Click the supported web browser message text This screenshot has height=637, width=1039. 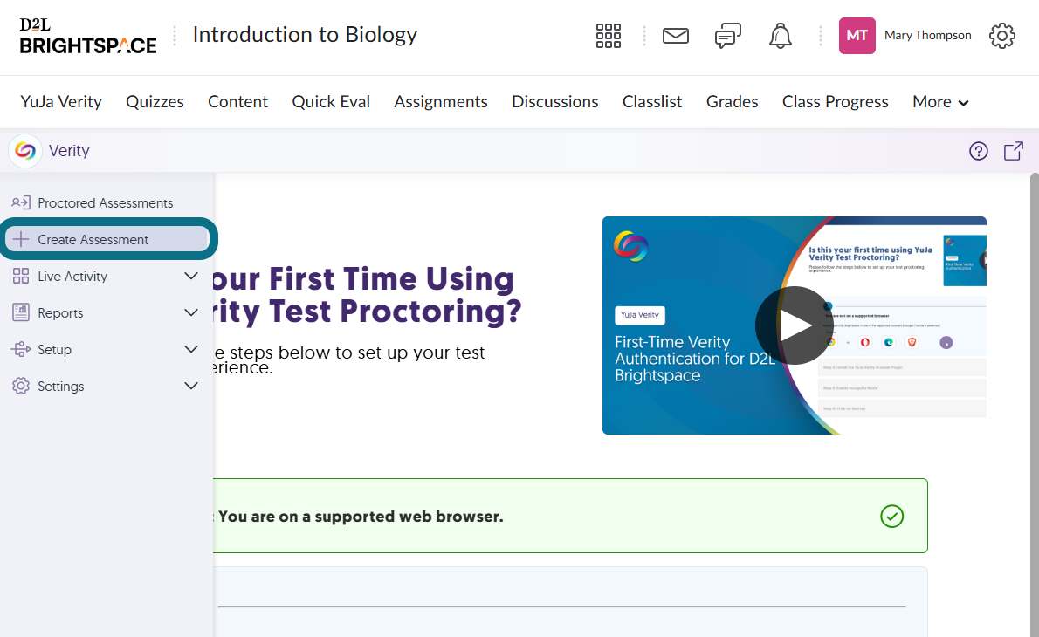(x=361, y=517)
